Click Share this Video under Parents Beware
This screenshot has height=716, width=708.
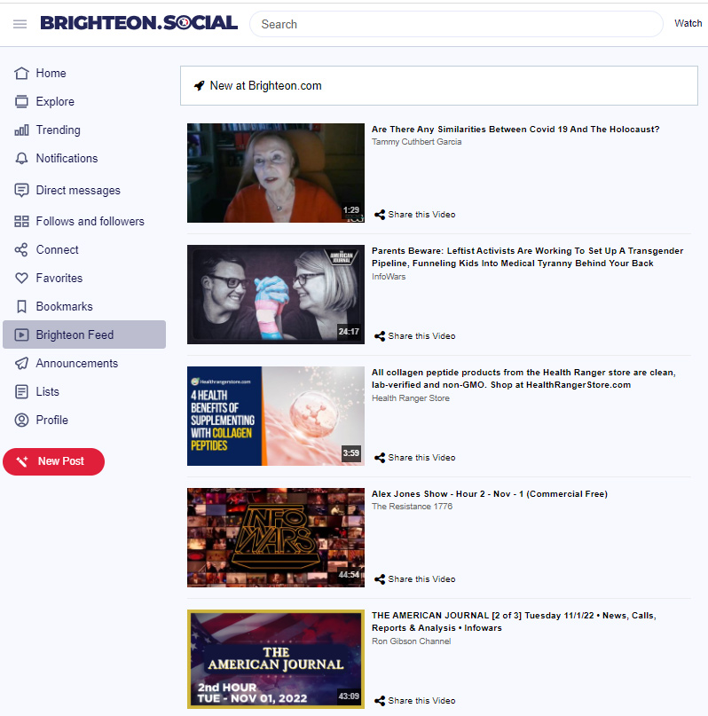(x=421, y=336)
